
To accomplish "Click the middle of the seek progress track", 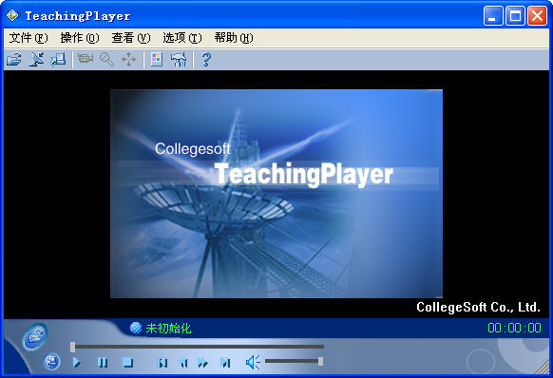I will [197, 347].
